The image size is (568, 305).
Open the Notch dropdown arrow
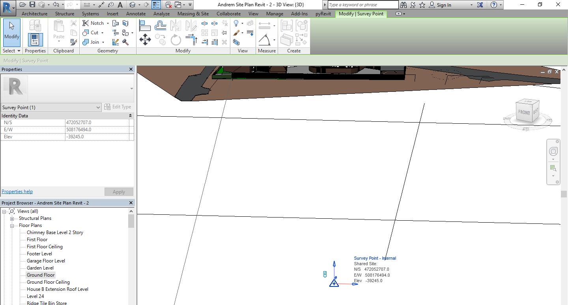[108, 24]
